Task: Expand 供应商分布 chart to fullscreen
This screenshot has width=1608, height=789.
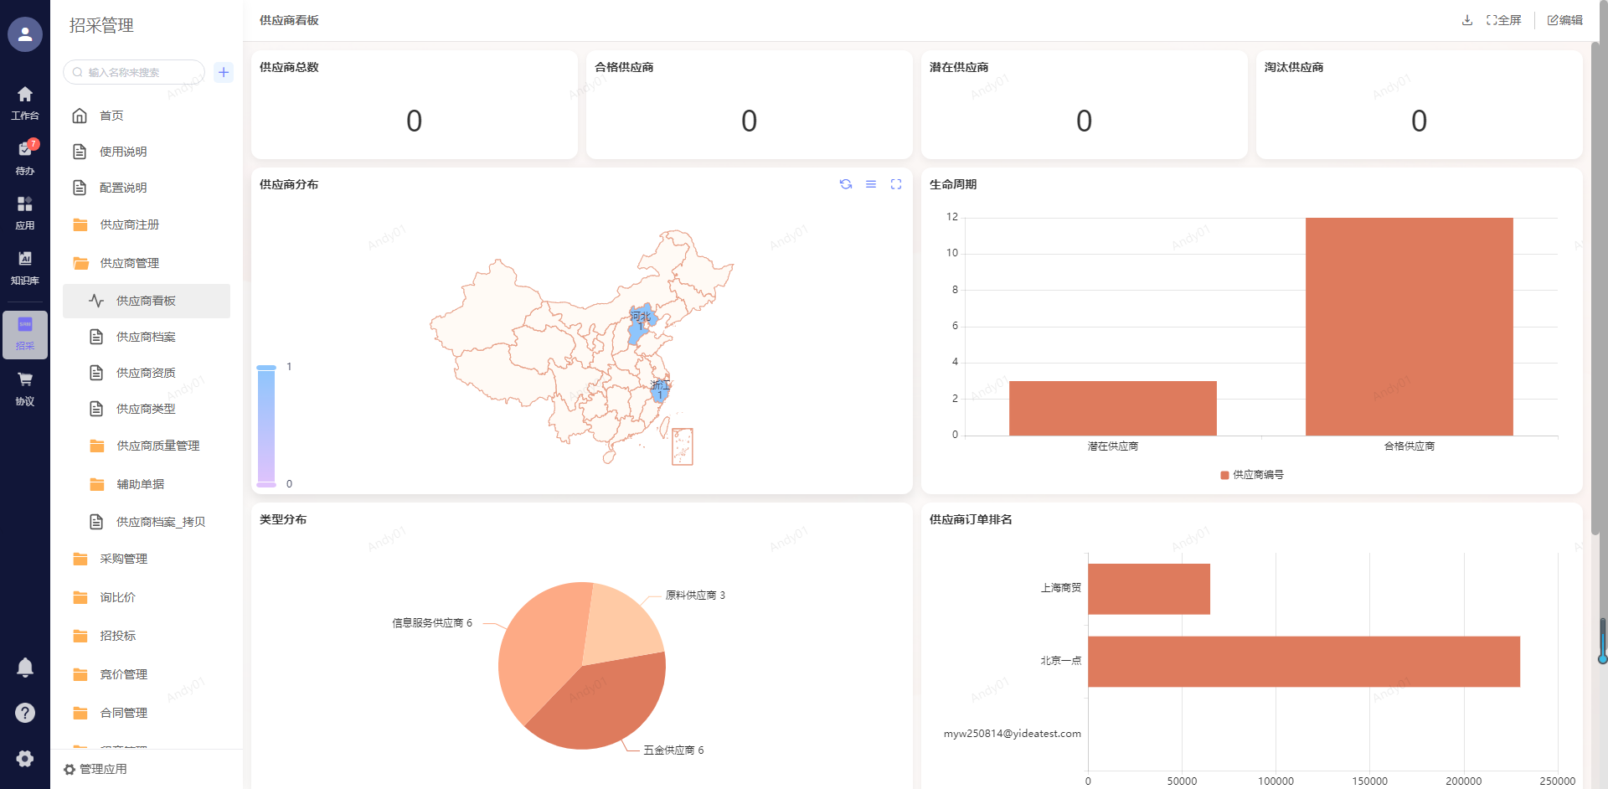Action: pyautogui.click(x=896, y=184)
